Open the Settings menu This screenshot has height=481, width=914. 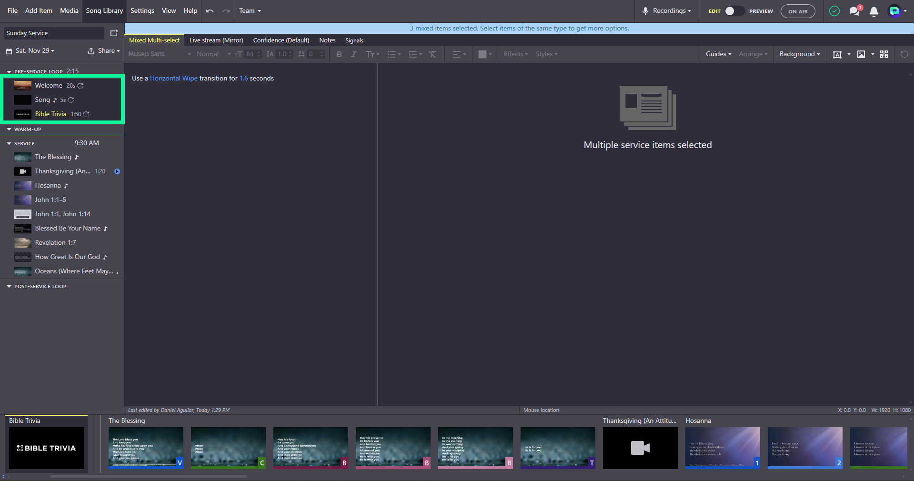tap(142, 10)
